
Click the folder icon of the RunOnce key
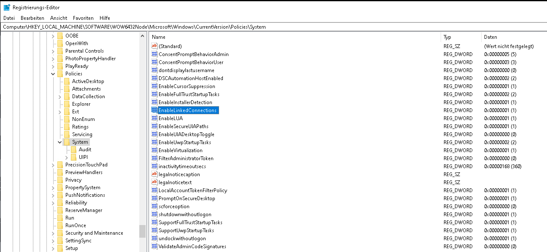[x=60, y=225]
